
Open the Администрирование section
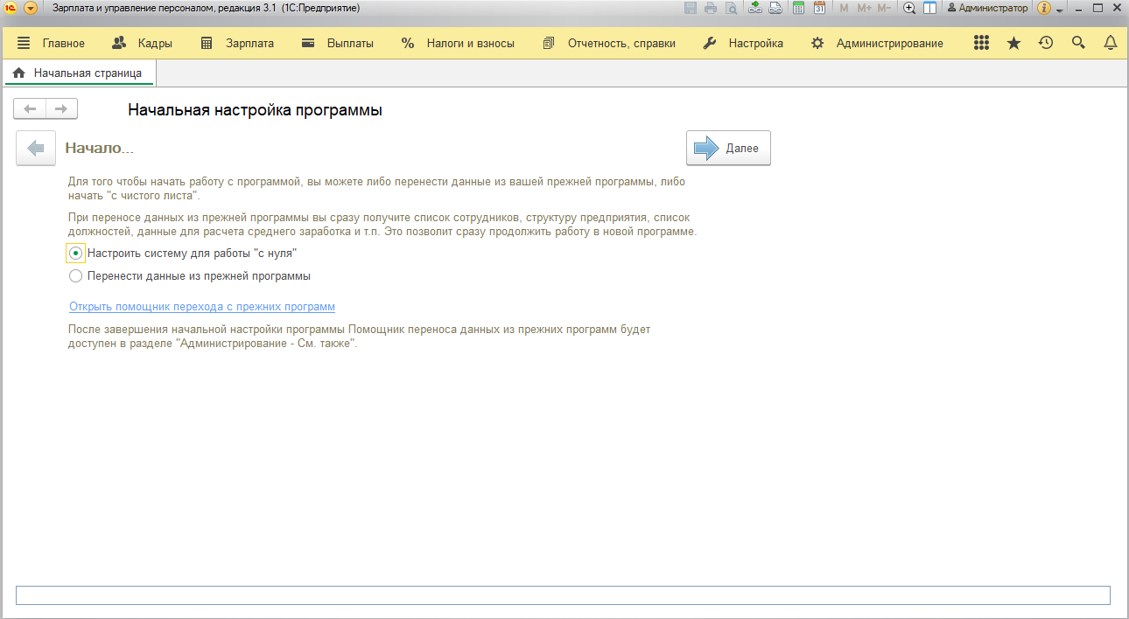(877, 43)
